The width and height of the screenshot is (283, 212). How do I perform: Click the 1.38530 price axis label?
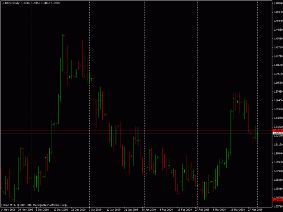coord(278,83)
